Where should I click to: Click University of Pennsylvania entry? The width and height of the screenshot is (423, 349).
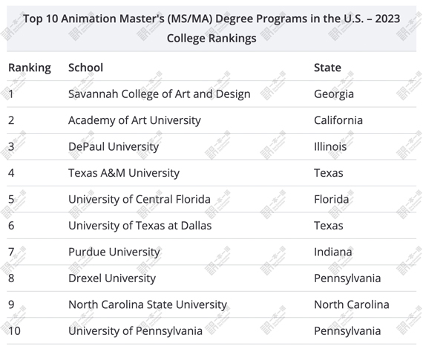[x=135, y=331]
